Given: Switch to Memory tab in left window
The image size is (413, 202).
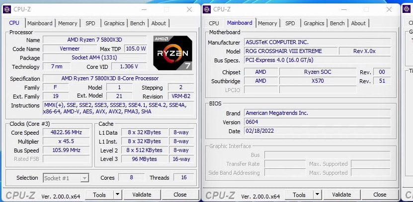Looking at the screenshot, I should pos(68,23).
